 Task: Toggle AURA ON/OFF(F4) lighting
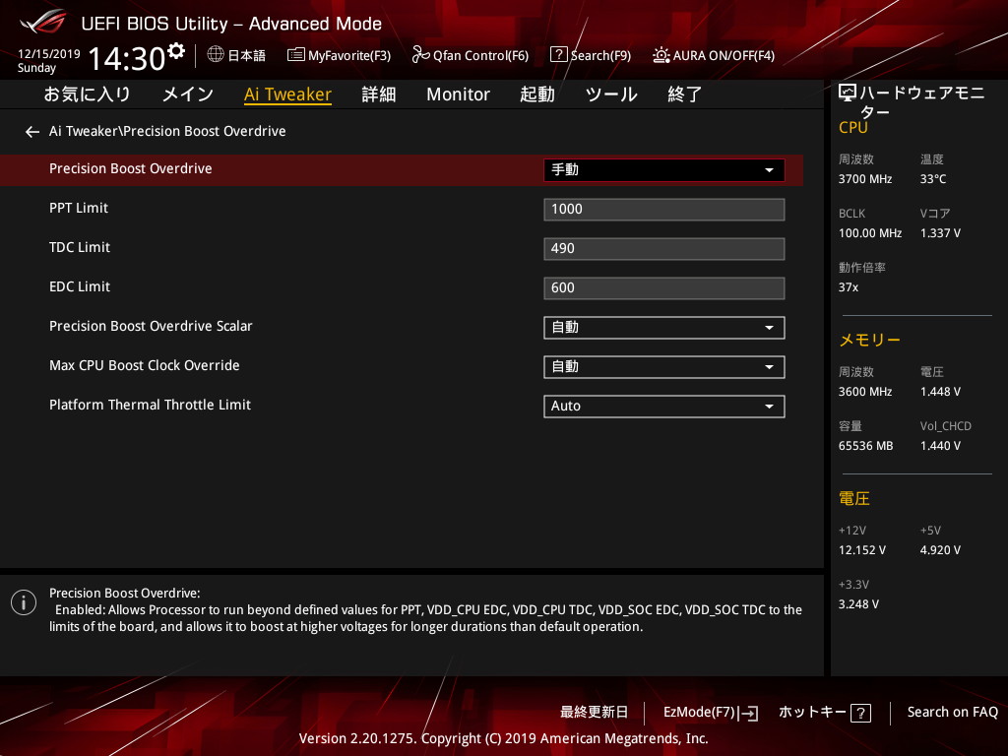click(661, 55)
